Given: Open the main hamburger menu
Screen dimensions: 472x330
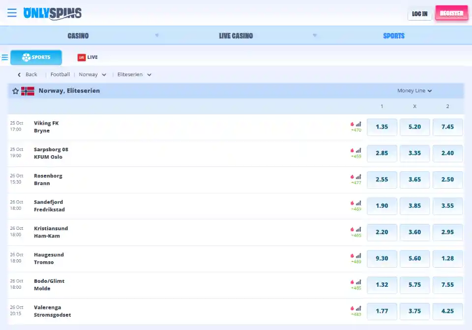Looking at the screenshot, I should point(12,13).
